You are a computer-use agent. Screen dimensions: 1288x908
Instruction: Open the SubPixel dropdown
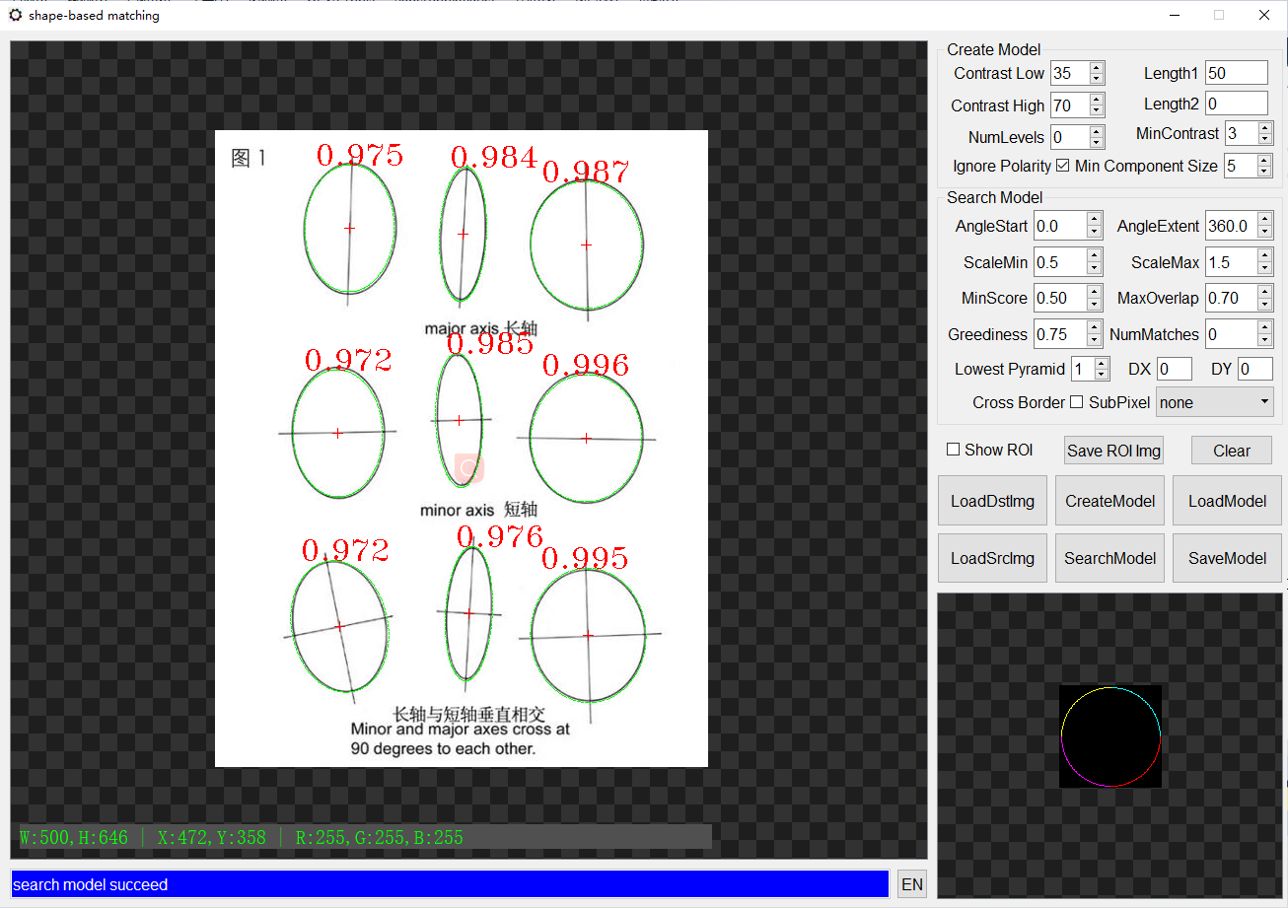pyautogui.click(x=1215, y=402)
